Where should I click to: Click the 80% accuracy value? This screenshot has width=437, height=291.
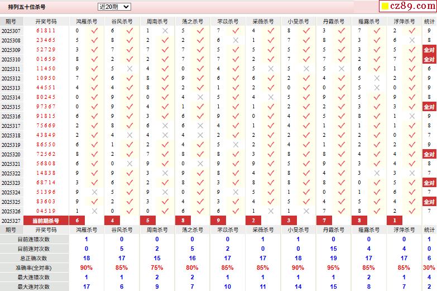click(192, 268)
